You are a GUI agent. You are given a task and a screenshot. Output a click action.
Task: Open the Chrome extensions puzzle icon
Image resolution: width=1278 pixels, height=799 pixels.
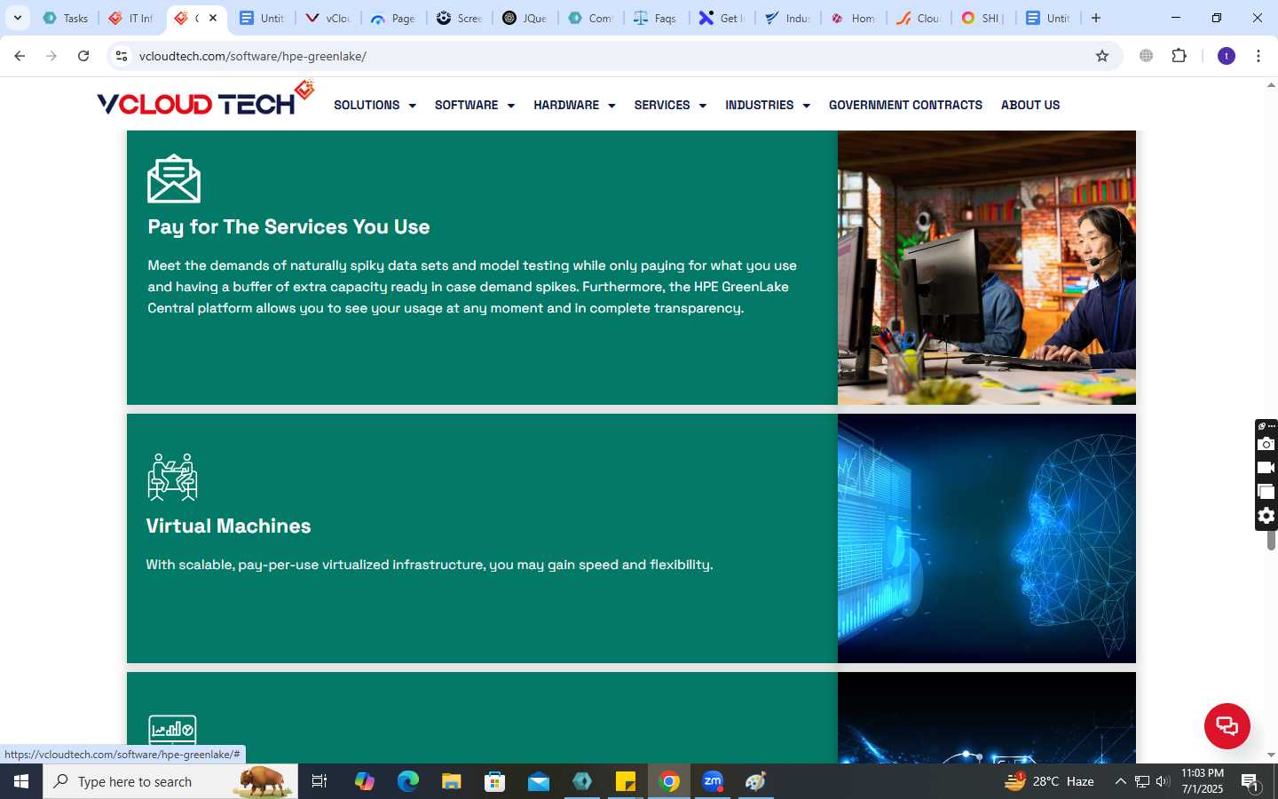1179,56
